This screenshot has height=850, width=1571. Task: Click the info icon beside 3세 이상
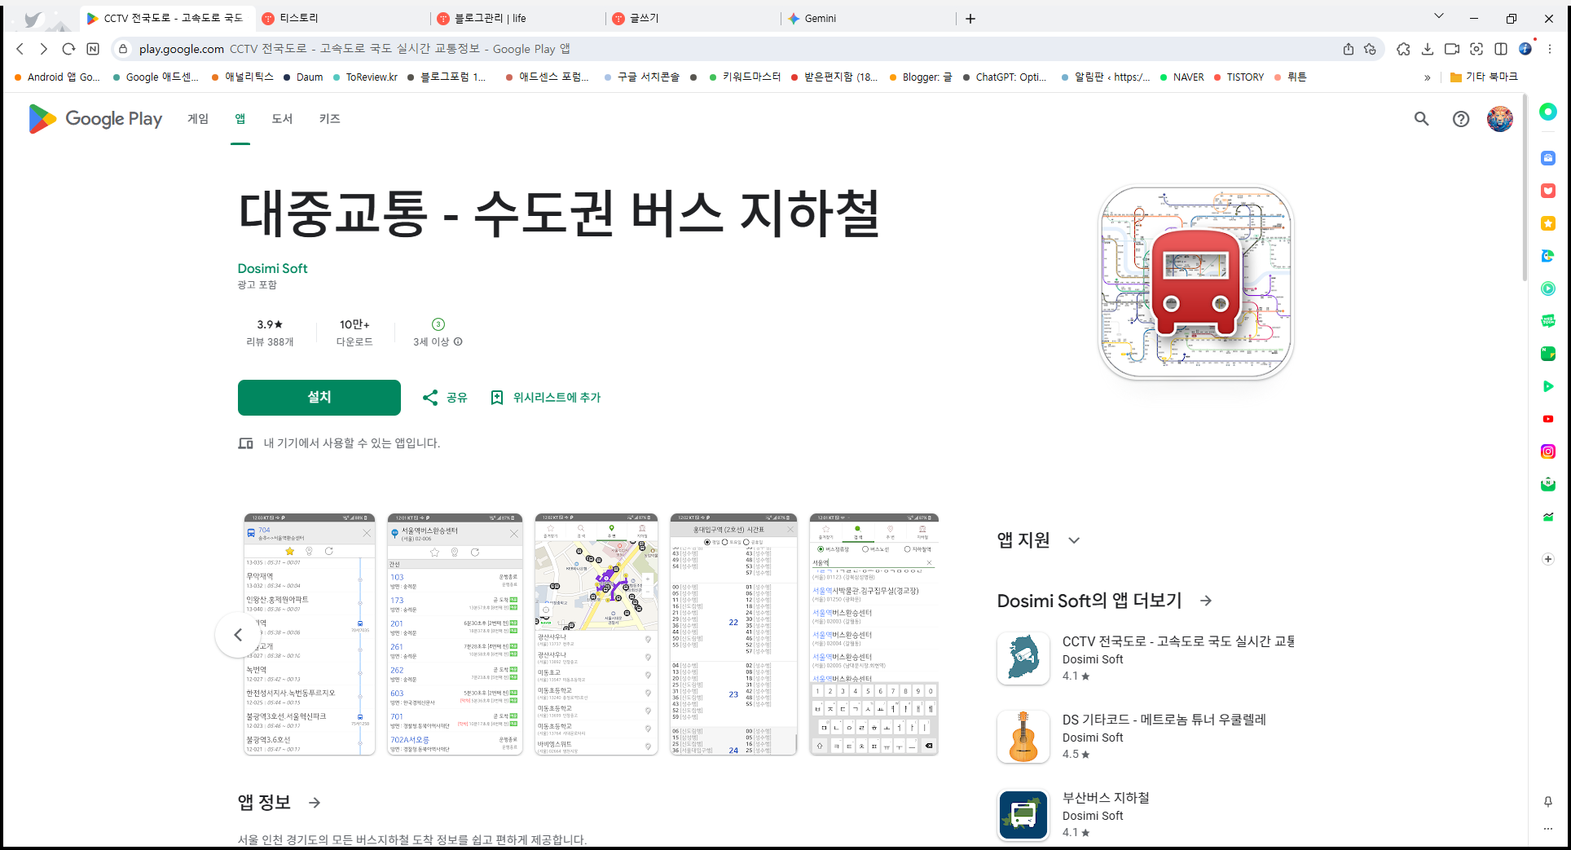(458, 341)
